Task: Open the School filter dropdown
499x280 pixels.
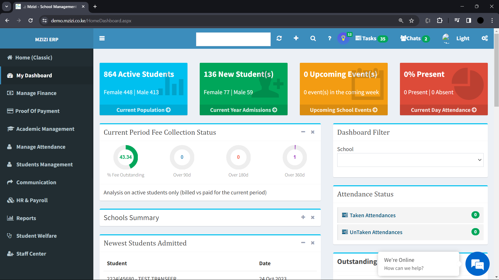Action: [410, 160]
